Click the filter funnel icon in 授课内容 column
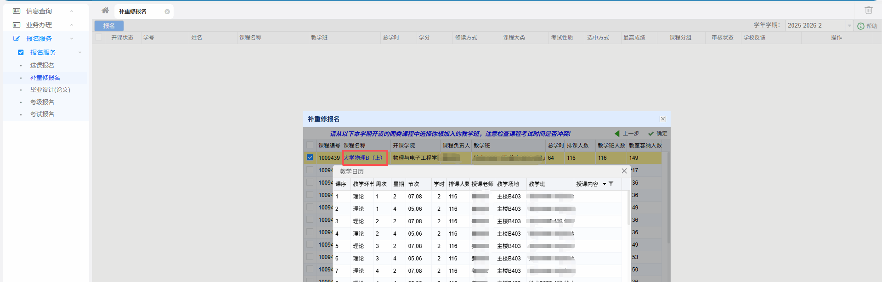The width and height of the screenshot is (882, 282). [611, 184]
